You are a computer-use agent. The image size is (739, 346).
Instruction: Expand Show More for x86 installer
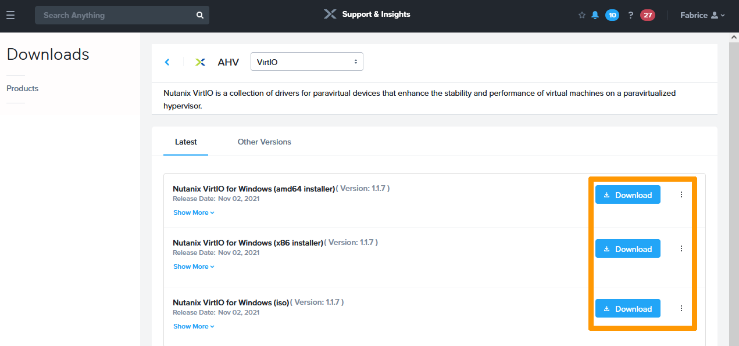[194, 266]
